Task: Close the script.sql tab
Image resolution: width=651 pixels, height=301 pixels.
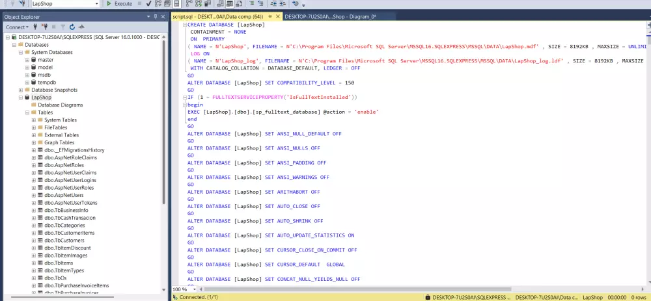Action: click(x=277, y=17)
